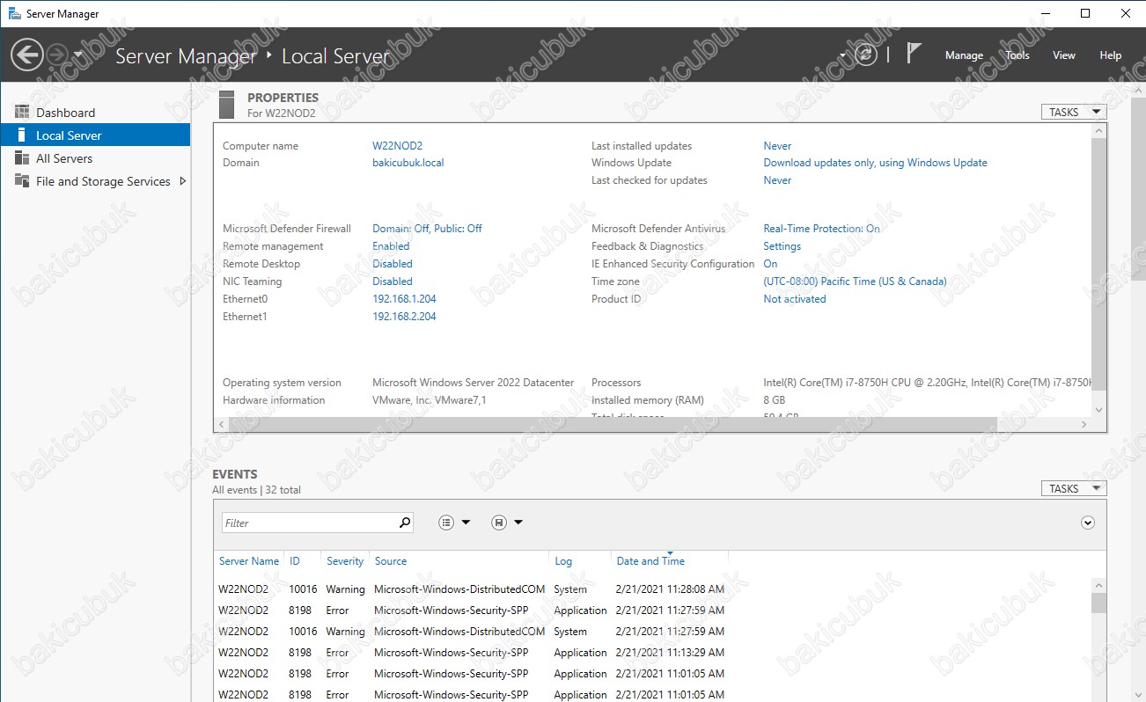Viewport: 1146px width, 702px height.
Task: Click the Forward navigation arrow
Action: 56,55
